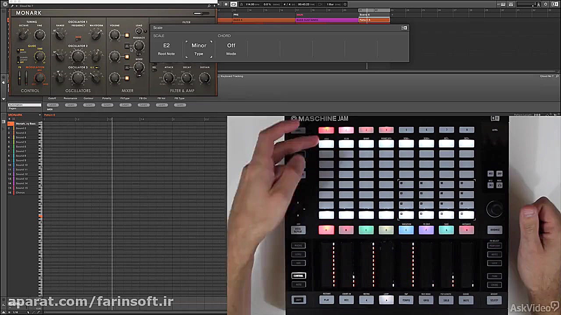Open the Minor scale Type selector
The width and height of the screenshot is (561, 315).
tap(199, 49)
